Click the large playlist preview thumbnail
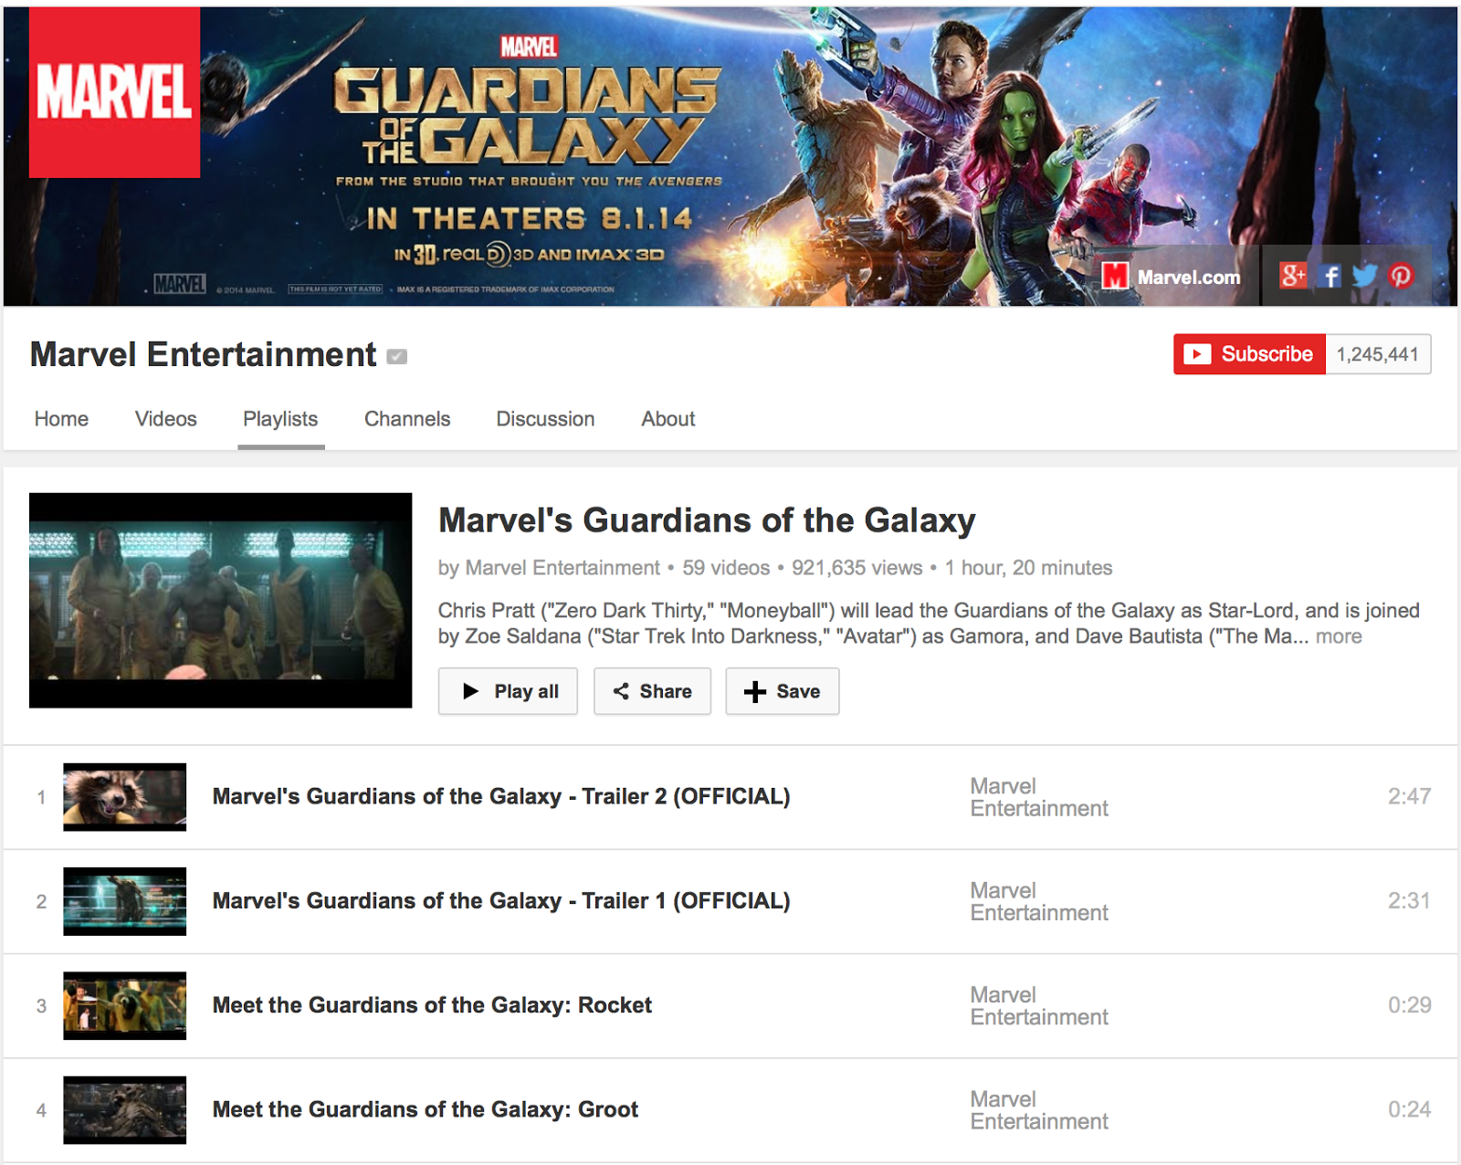 [x=220, y=600]
